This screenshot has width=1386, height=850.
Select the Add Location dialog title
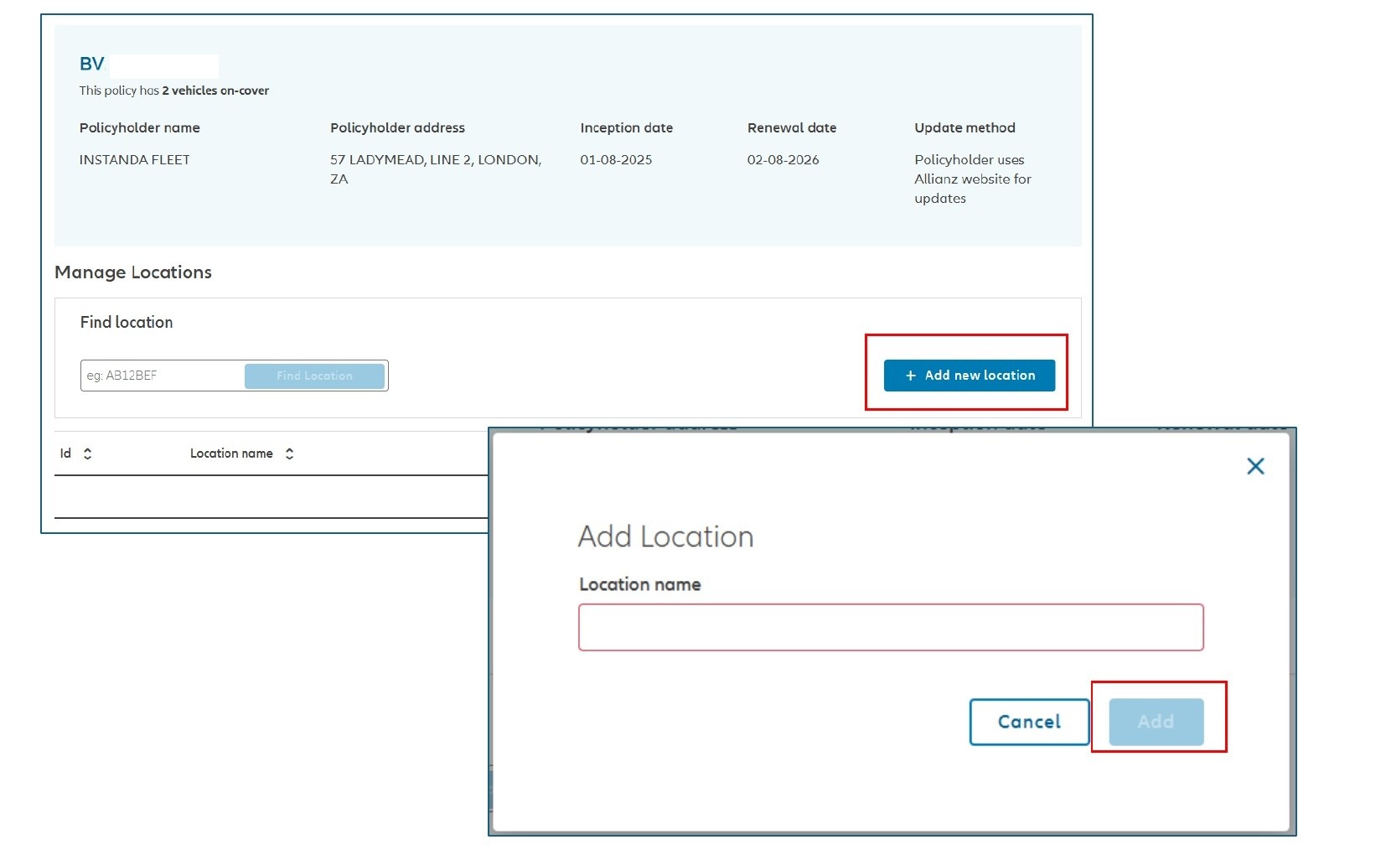665,536
